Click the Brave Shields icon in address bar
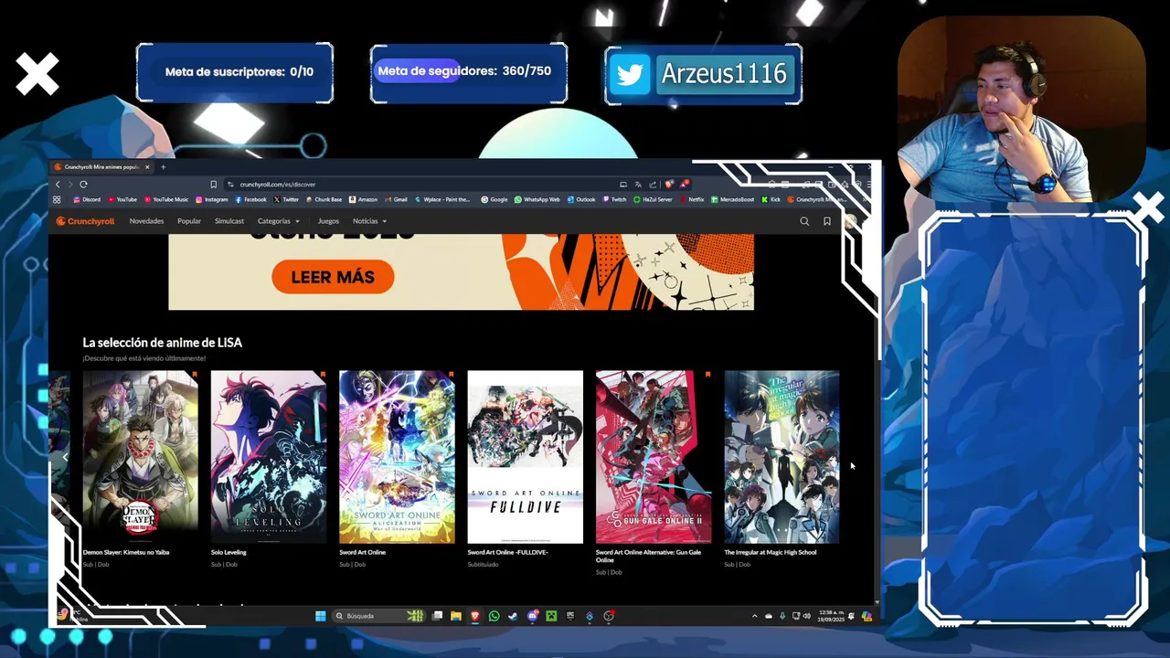Screen dimensions: 1170x658 669,185
